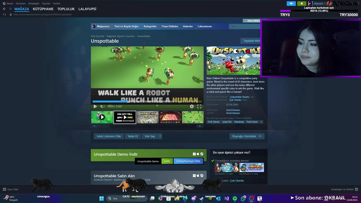Add more tags with the plus button
Viewport: 361px width, 203px height.
[261, 122]
